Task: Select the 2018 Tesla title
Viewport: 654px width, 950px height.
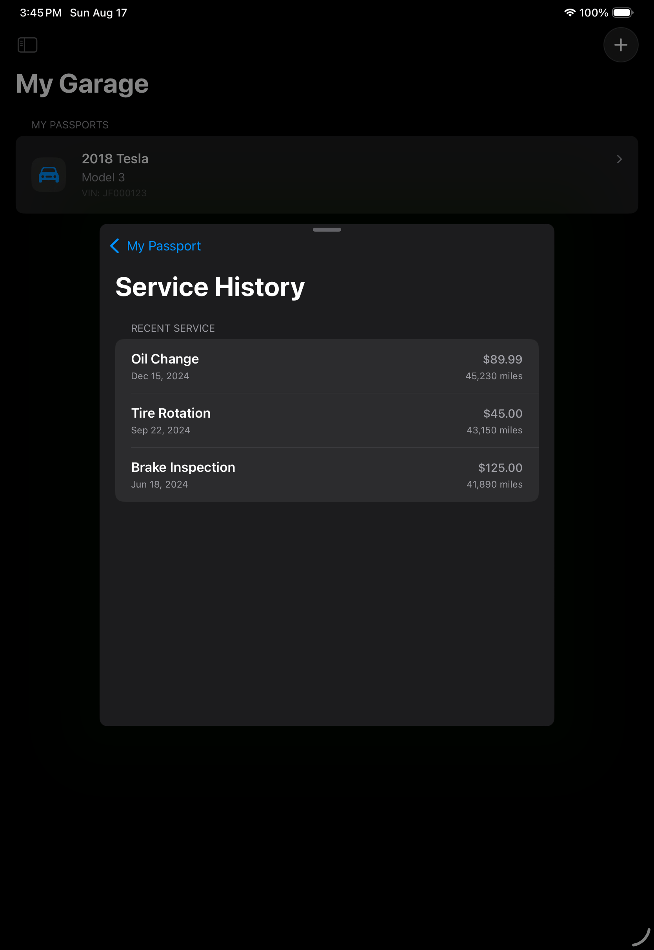Action: [115, 159]
